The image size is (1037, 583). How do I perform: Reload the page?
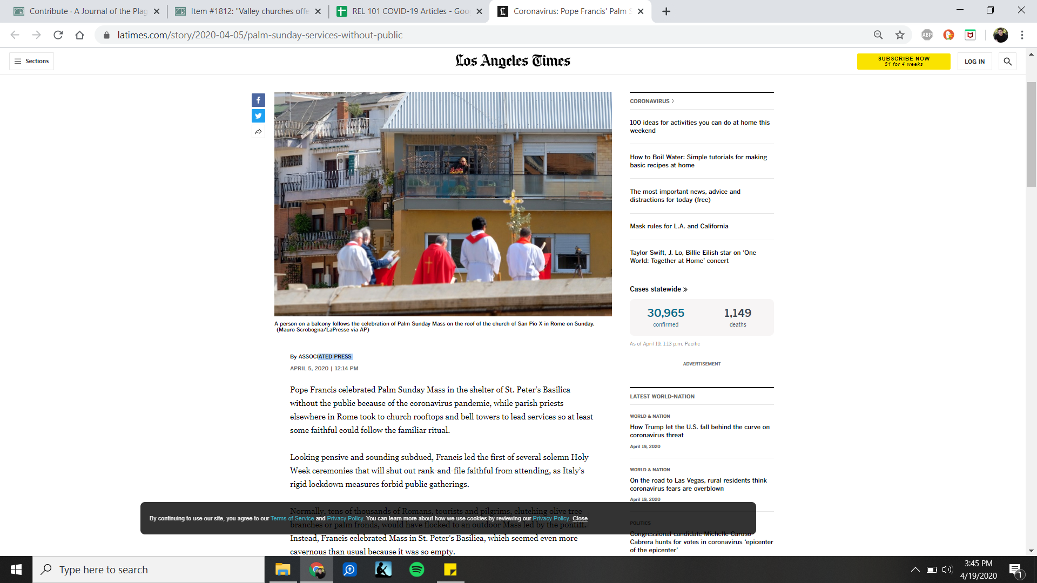point(58,35)
